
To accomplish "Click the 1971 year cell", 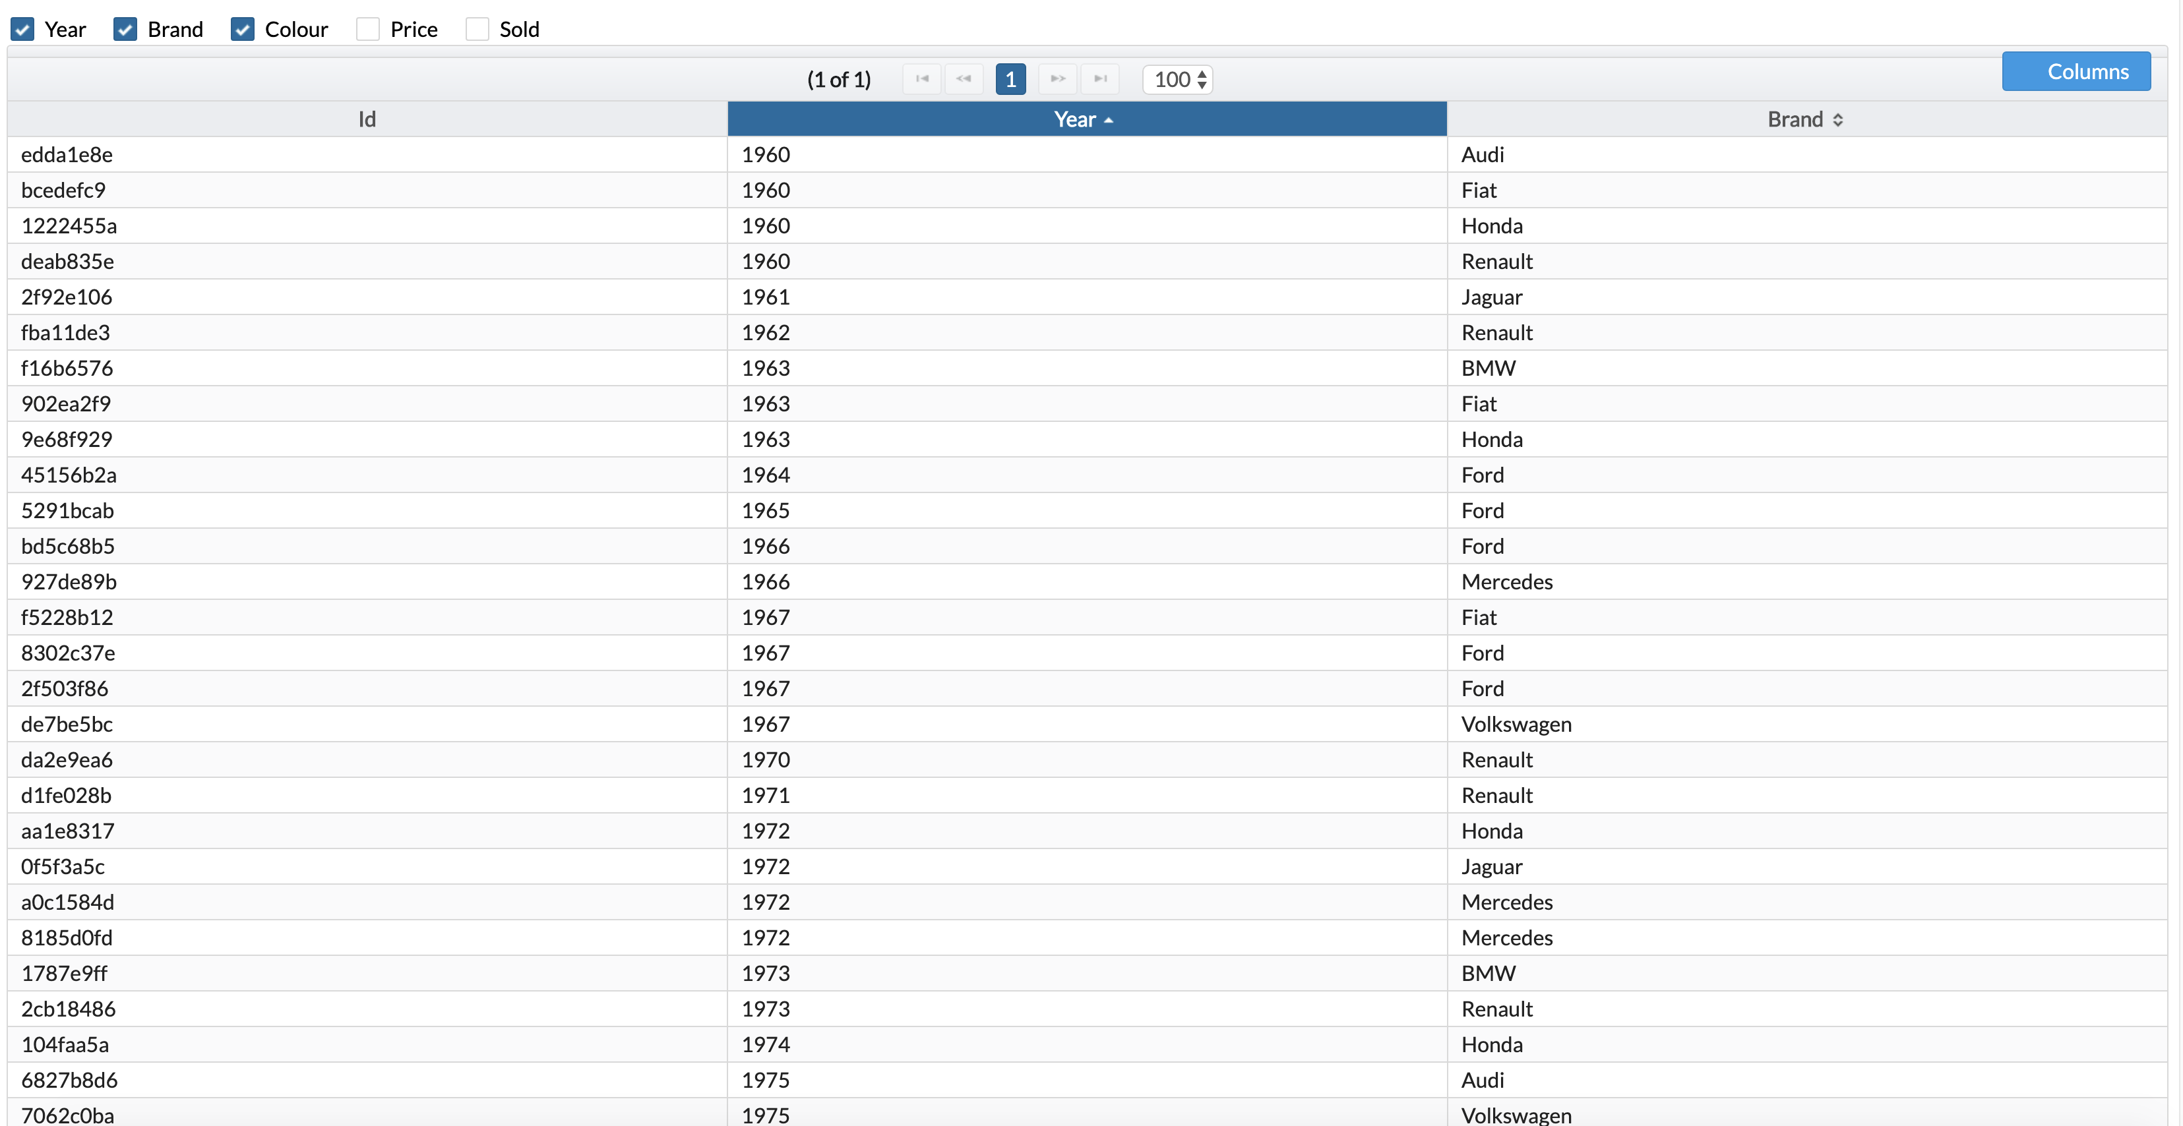I will coord(1088,796).
